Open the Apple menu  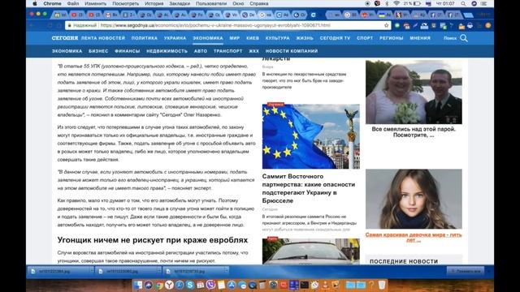[35, 3]
